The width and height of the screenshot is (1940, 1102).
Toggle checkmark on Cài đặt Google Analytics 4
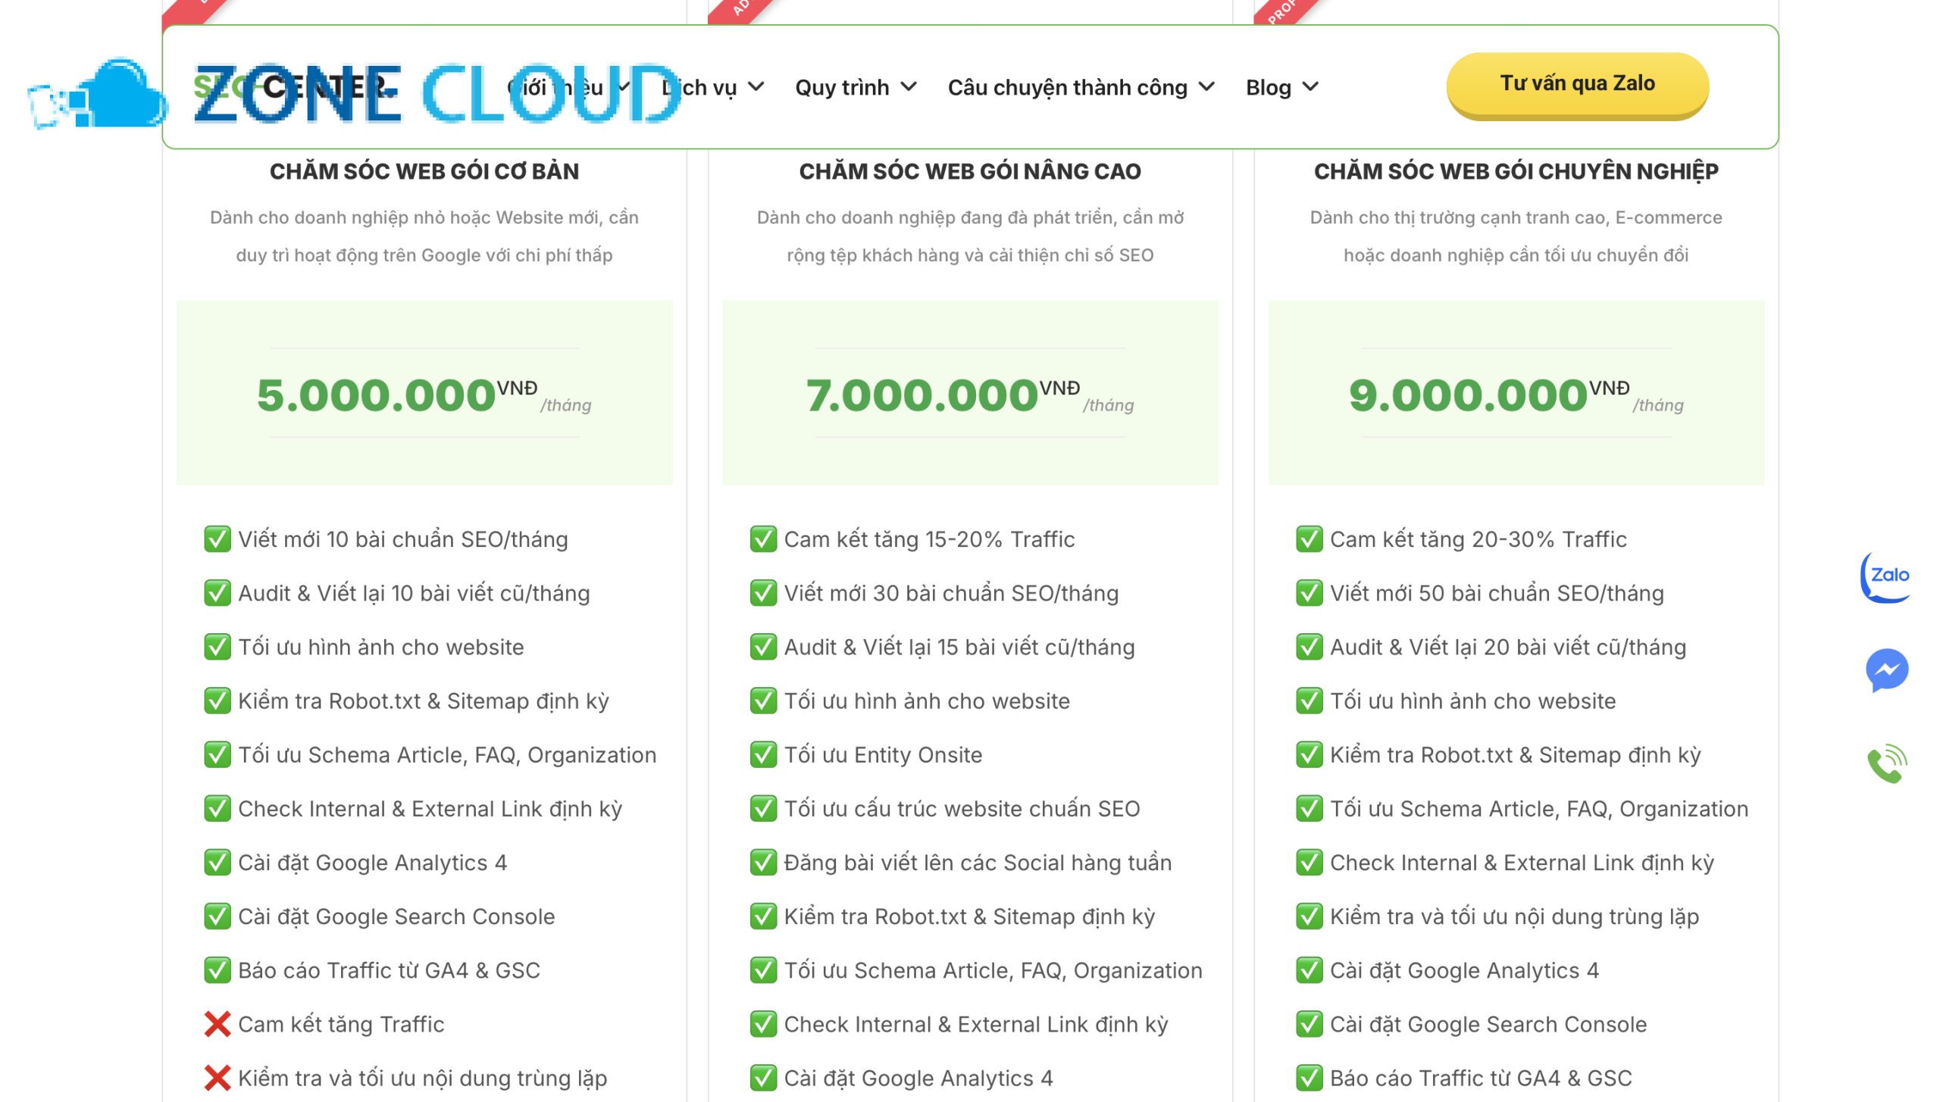217,863
